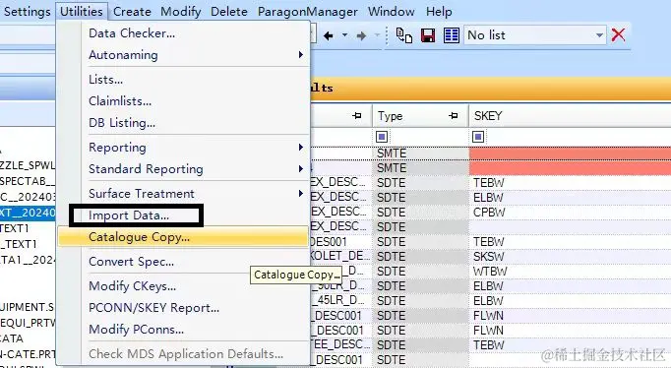Open DB Listing... entry

click(183, 123)
